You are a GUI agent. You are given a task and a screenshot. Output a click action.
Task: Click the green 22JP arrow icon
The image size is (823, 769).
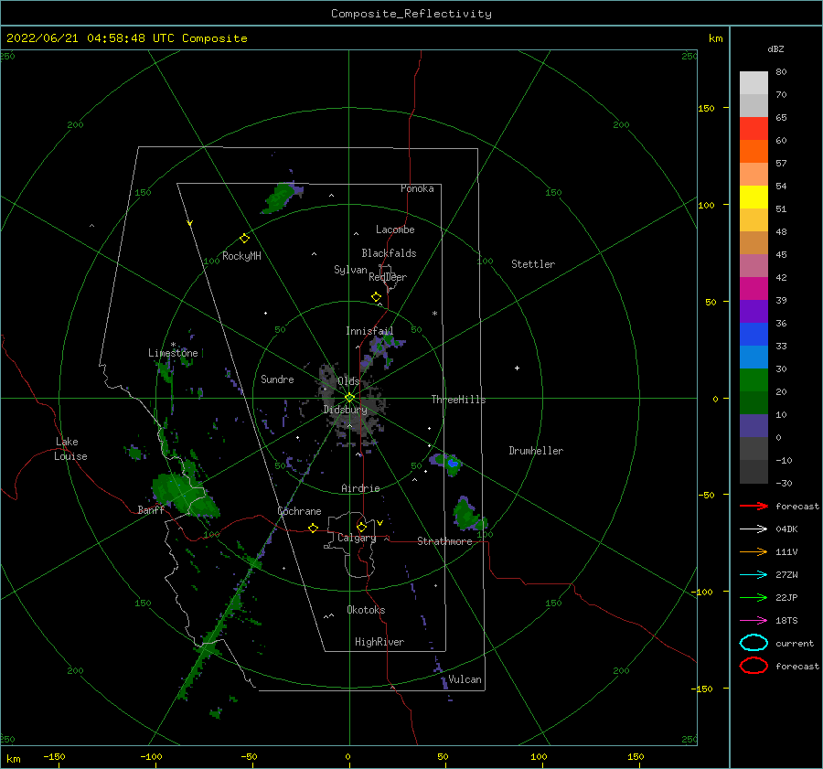(754, 597)
